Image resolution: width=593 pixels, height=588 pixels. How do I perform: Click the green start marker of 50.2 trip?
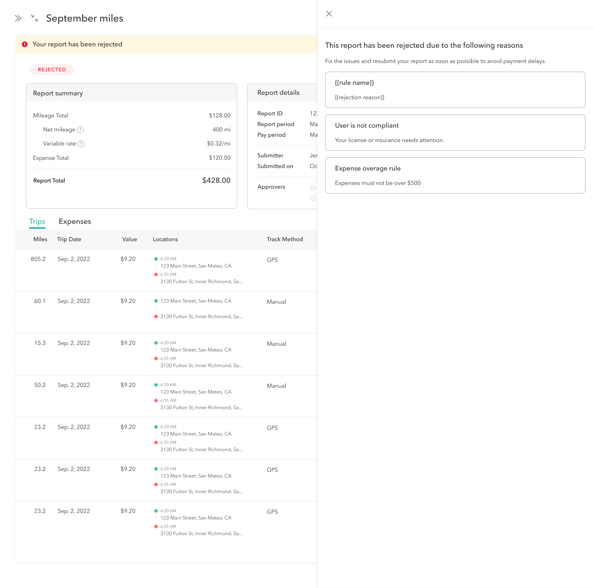(156, 385)
